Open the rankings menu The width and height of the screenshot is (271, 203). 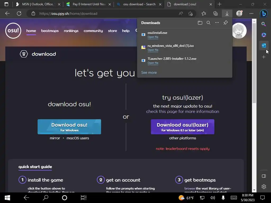coord(71,31)
